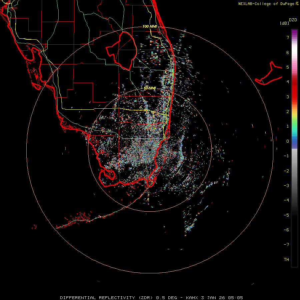Click the scale label 5
The height and width of the screenshot is (300, 300).
pyautogui.click(x=288, y=67)
